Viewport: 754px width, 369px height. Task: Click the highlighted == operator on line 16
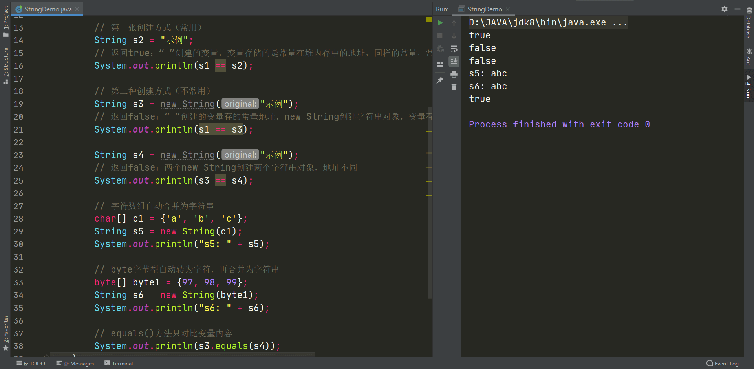[221, 65]
